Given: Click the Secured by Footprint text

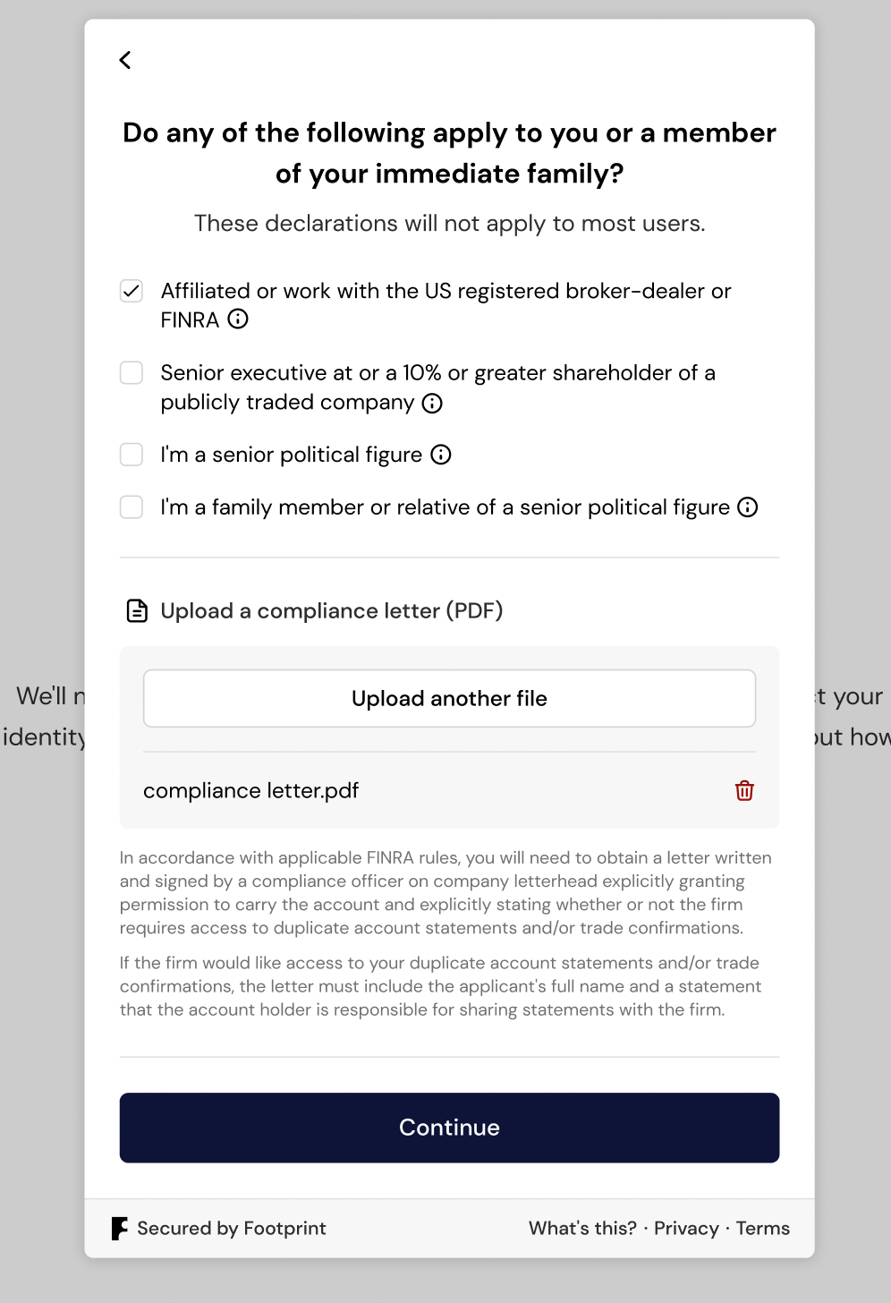Looking at the screenshot, I should coord(232,1228).
